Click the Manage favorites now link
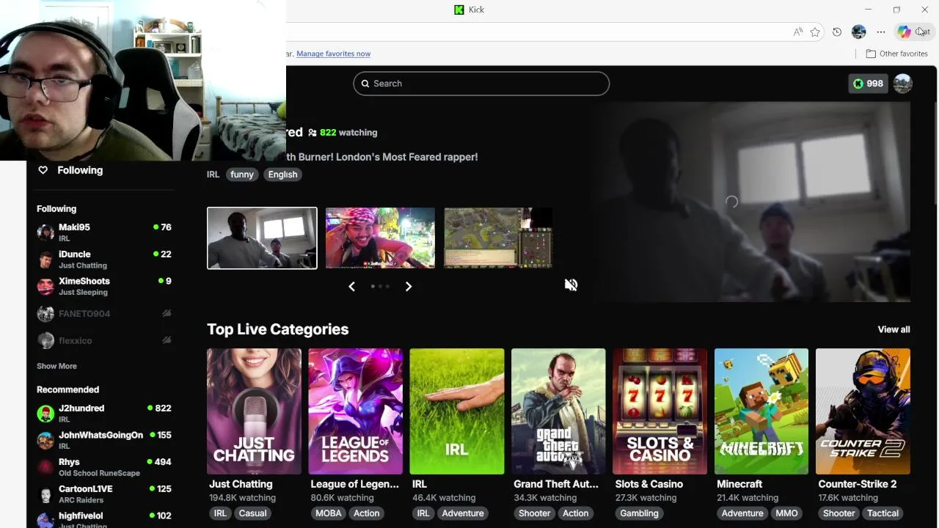This screenshot has width=939, height=528. [x=333, y=54]
